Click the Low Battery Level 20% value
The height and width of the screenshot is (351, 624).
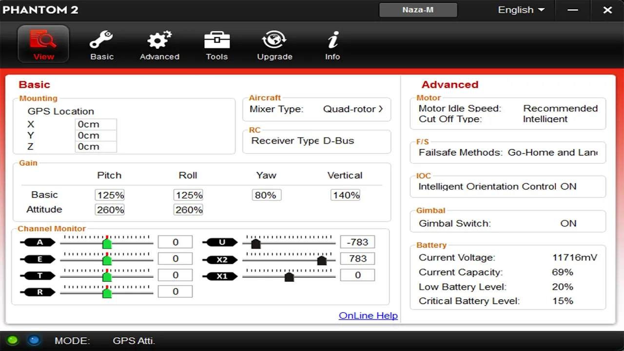[x=563, y=287]
